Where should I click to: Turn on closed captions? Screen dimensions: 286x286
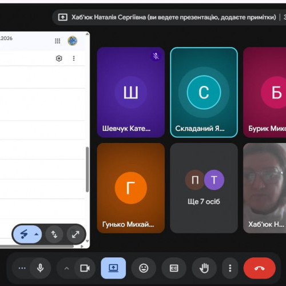[x=174, y=268]
